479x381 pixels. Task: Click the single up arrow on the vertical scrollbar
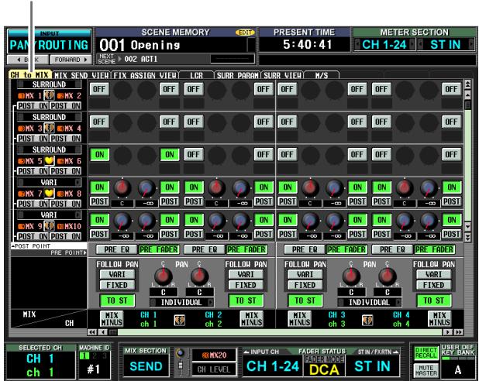point(467,95)
